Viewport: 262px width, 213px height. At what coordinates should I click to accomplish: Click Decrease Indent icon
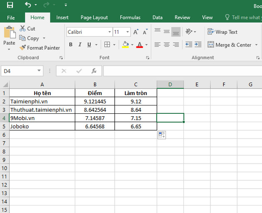(189, 44)
